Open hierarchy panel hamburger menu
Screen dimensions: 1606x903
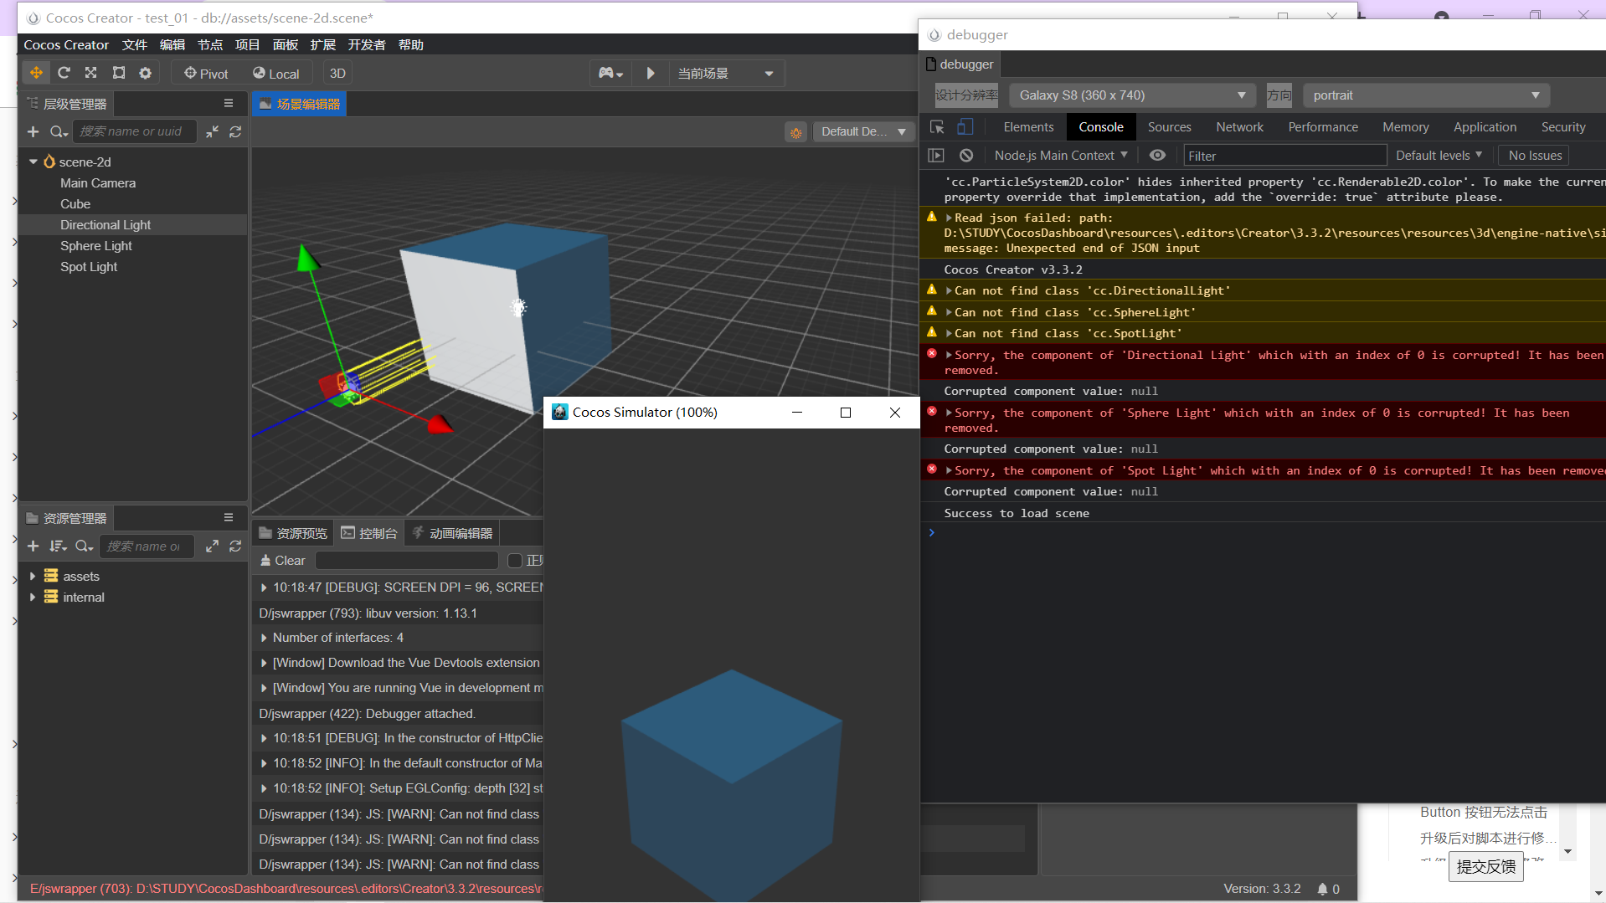pos(228,103)
